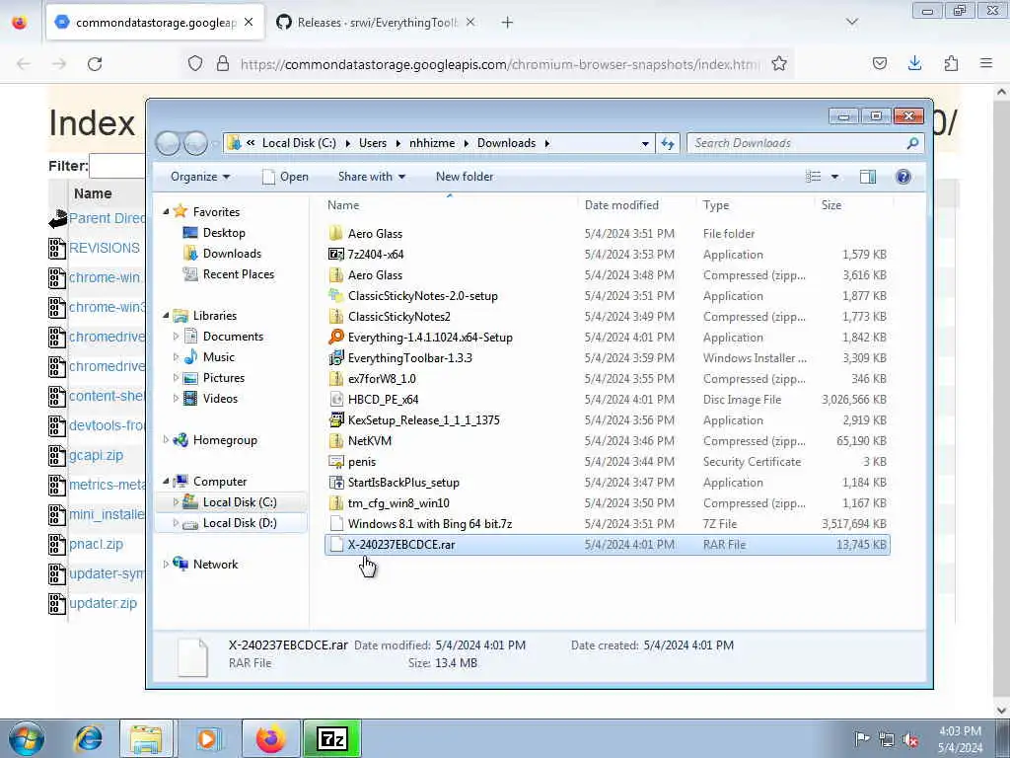Click the Firefox URL address field
The image size is (1010, 758).
pos(499,64)
